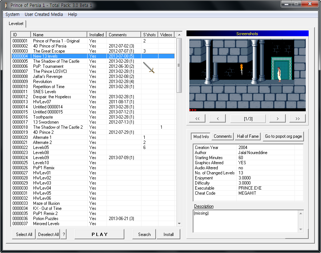Viewport: 321px width, 253px height.
Task: Select the 'Repetition of Time' row
Action: 93,87
